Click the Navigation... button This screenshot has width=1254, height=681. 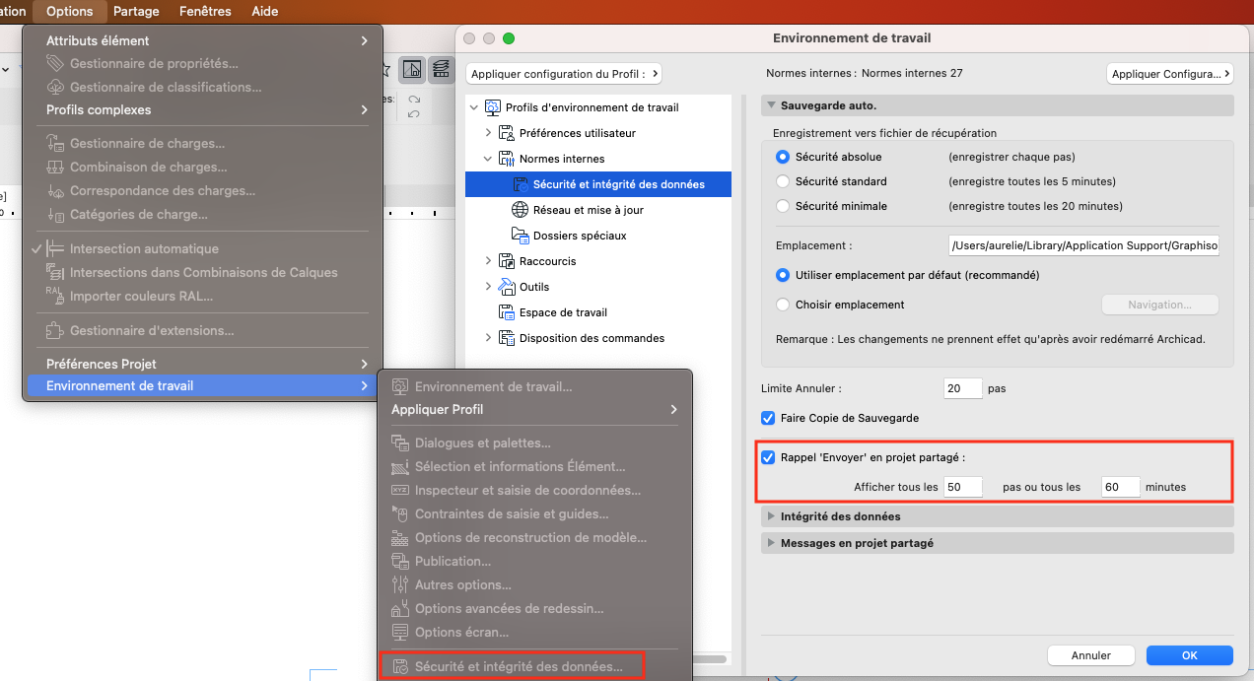click(1159, 305)
